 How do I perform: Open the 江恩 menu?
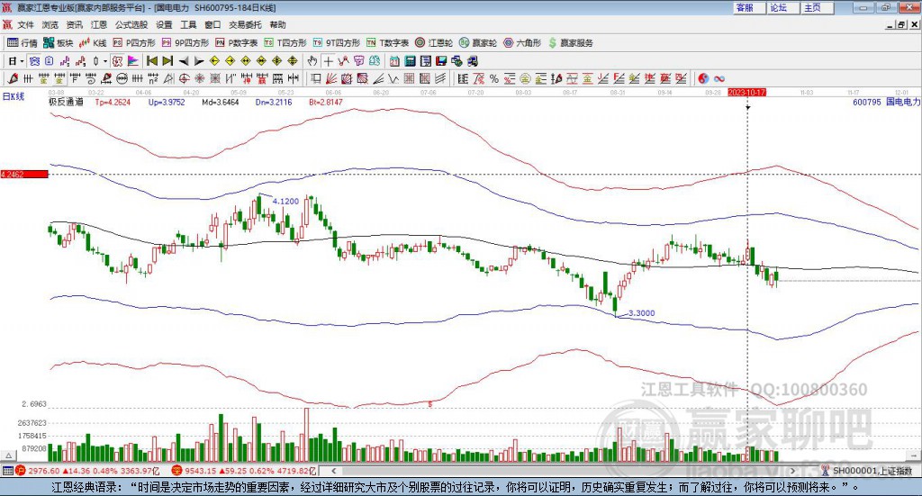(99, 24)
